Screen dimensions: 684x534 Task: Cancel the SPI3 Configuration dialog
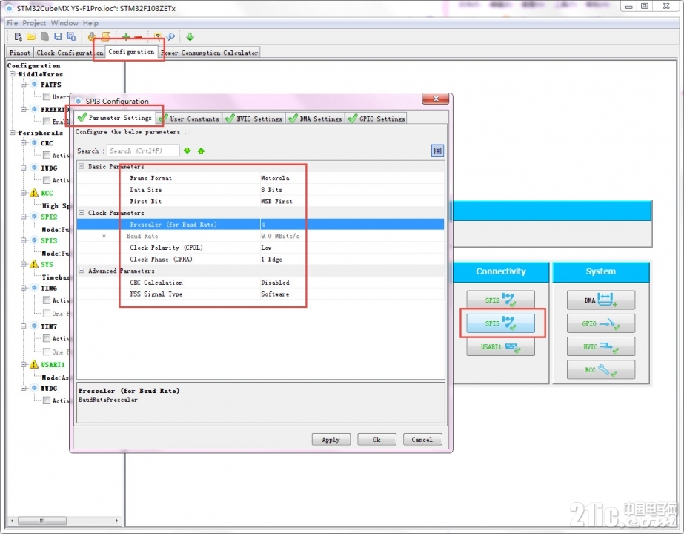(x=422, y=440)
